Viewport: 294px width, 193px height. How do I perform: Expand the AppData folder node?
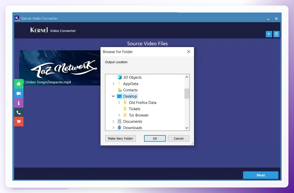pyautogui.click(x=113, y=84)
